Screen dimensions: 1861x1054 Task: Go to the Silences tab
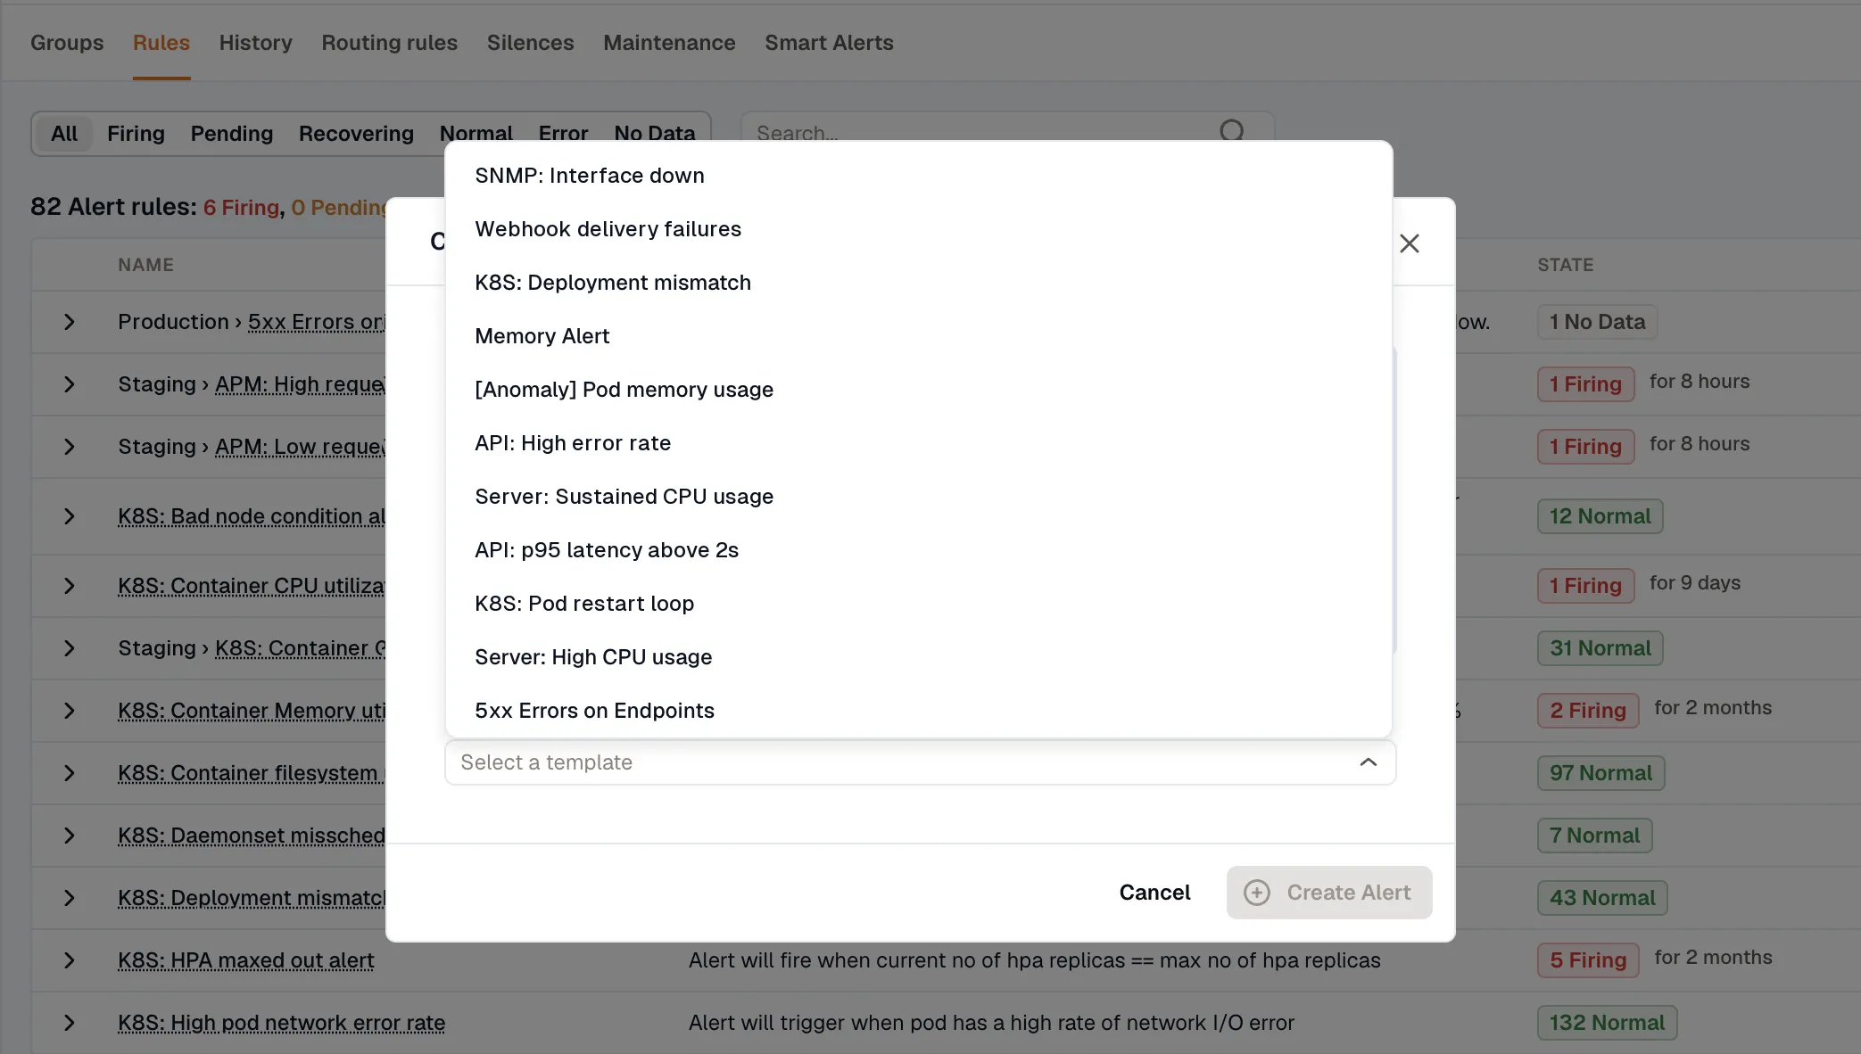531,43
